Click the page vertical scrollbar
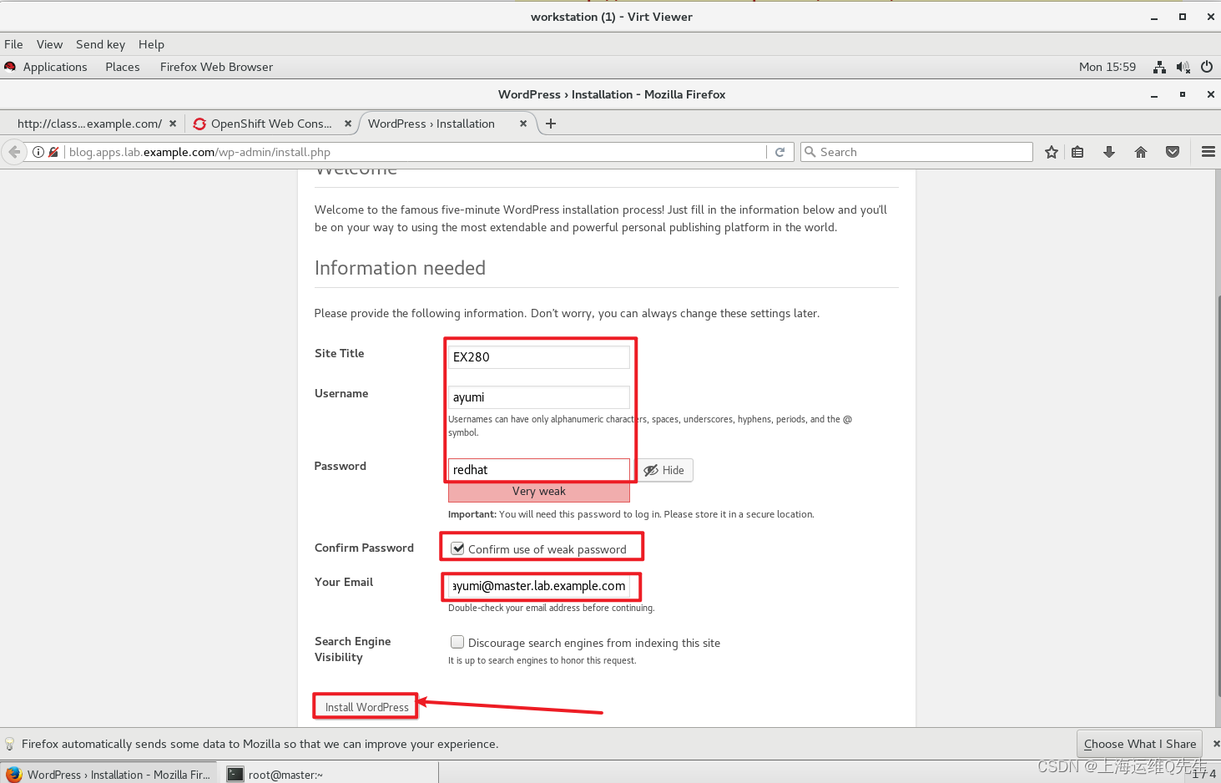The height and width of the screenshot is (783, 1221). click(1218, 495)
